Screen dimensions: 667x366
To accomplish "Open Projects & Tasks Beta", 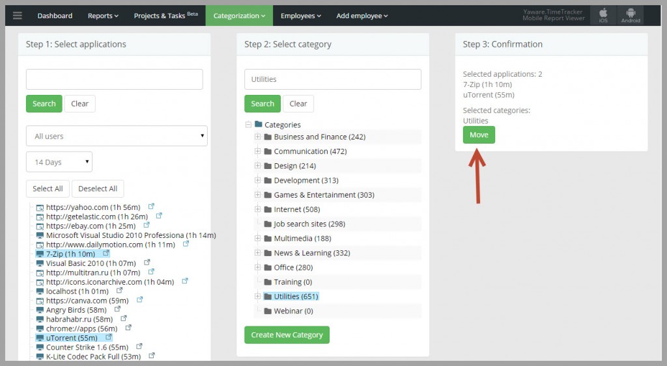I will coord(166,16).
